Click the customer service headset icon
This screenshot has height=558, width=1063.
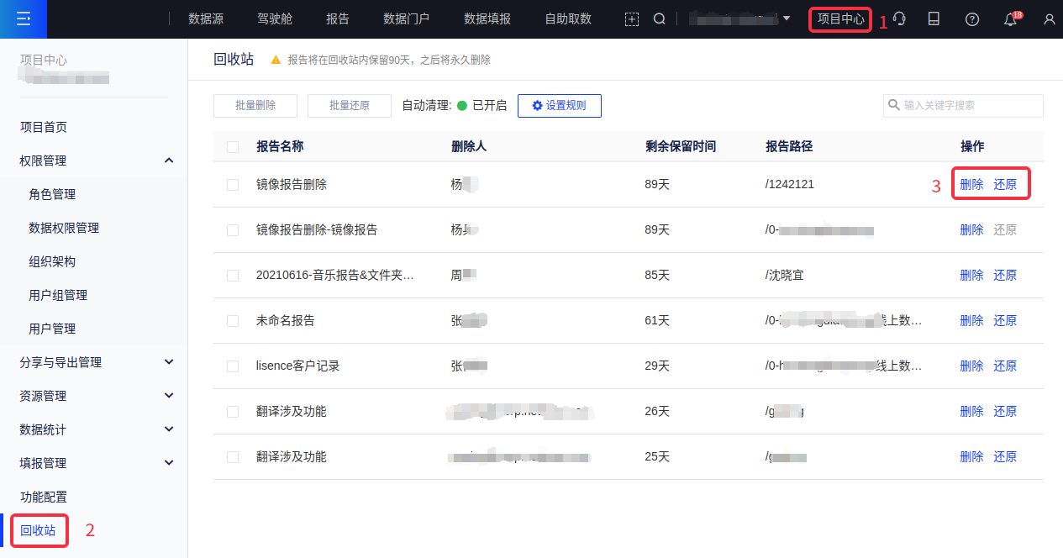tap(899, 19)
